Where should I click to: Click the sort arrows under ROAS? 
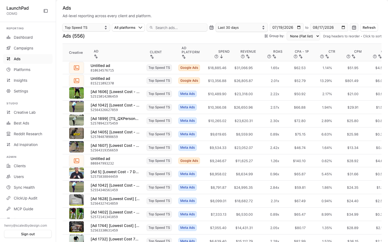(x=274, y=56)
